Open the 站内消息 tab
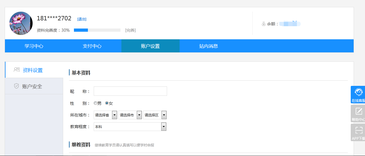 pyautogui.click(x=208, y=46)
